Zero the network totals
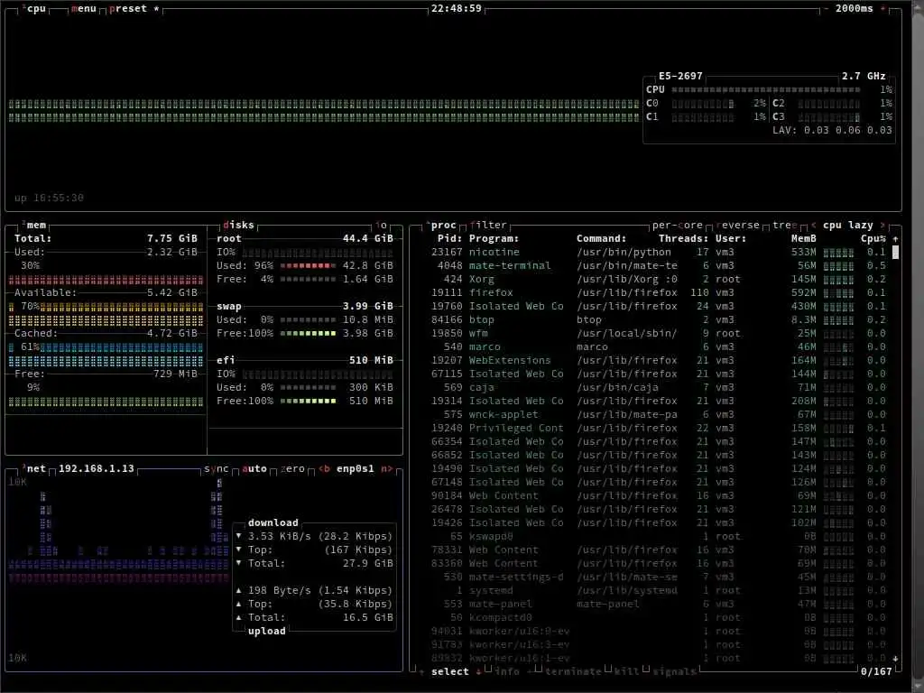The height and width of the screenshot is (693, 924). click(x=292, y=469)
